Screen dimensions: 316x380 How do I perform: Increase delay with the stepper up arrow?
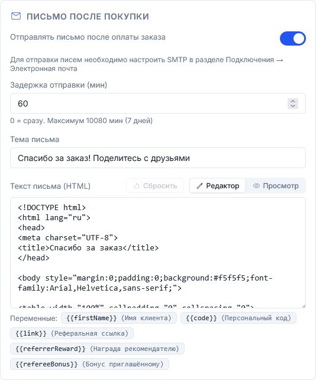(x=293, y=101)
